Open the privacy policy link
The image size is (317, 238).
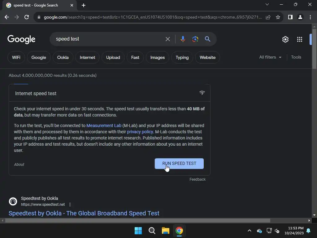[x=140, y=132]
